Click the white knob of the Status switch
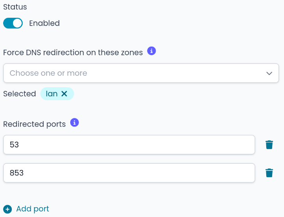Image resolution: width=284 pixels, height=217 pixels. tap(17, 23)
